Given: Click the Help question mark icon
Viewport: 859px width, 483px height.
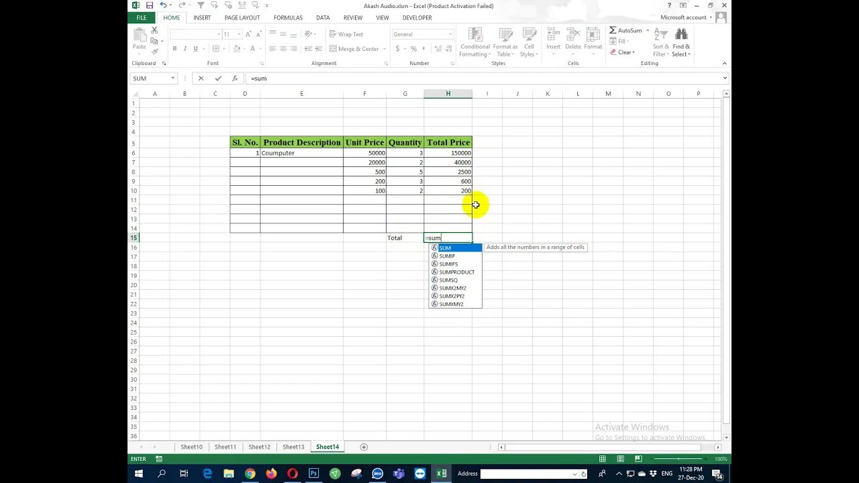Looking at the screenshot, I should pyautogui.click(x=669, y=5).
